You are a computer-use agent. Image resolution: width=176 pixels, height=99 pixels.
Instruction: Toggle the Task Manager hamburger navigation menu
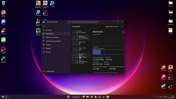(44, 26)
